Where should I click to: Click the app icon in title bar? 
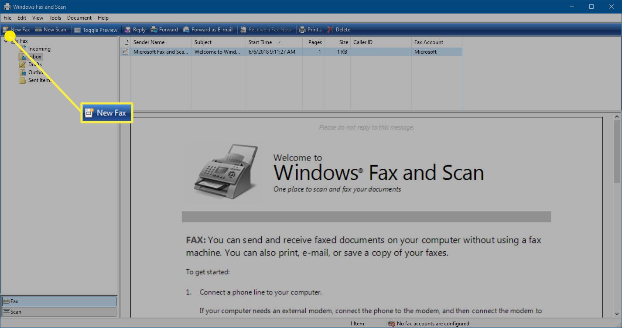click(x=7, y=7)
